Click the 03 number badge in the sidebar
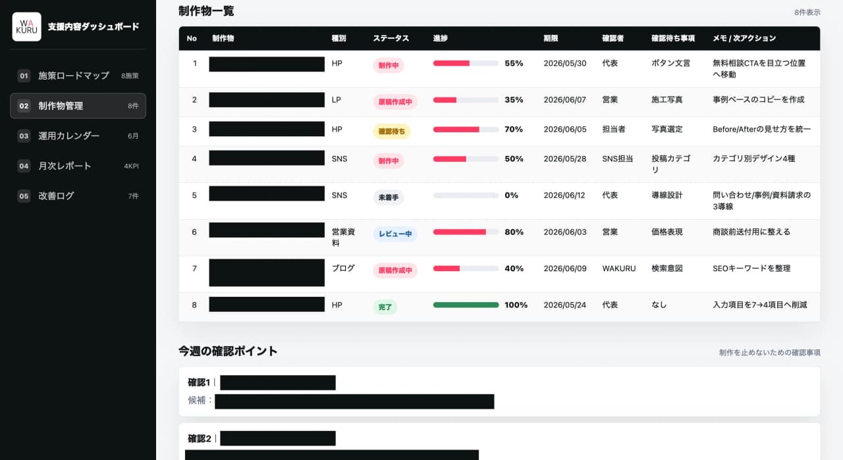The height and width of the screenshot is (460, 843). [x=24, y=136]
